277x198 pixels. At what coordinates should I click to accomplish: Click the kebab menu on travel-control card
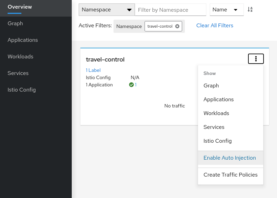(x=256, y=59)
